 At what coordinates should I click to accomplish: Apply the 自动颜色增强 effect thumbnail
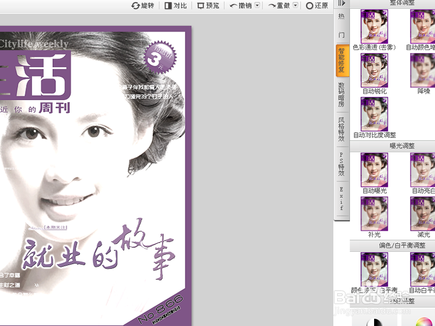point(422,26)
